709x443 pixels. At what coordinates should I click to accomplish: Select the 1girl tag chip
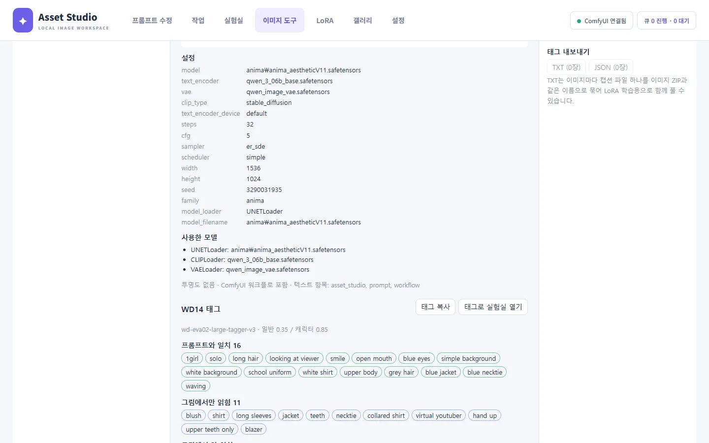pos(192,358)
